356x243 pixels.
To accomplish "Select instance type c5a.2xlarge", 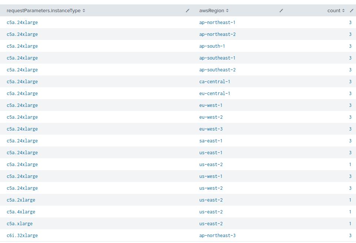I will tap(21, 200).
